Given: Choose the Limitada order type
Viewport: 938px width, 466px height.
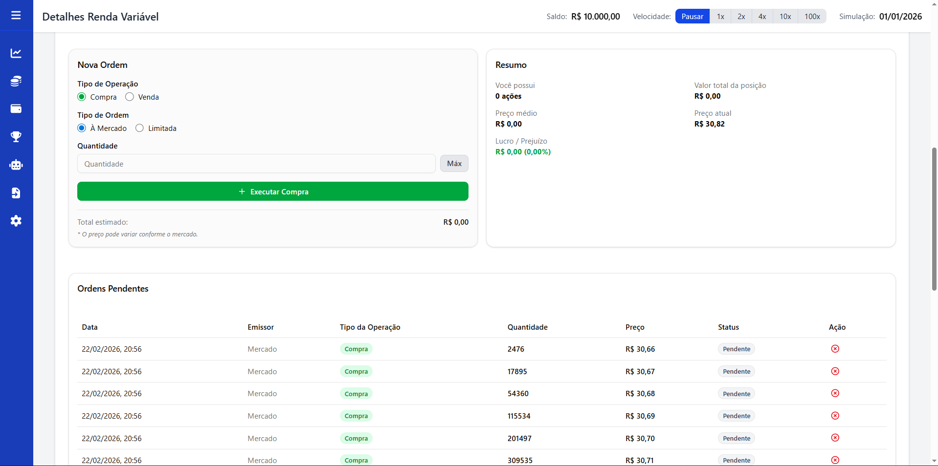Looking at the screenshot, I should pyautogui.click(x=140, y=128).
